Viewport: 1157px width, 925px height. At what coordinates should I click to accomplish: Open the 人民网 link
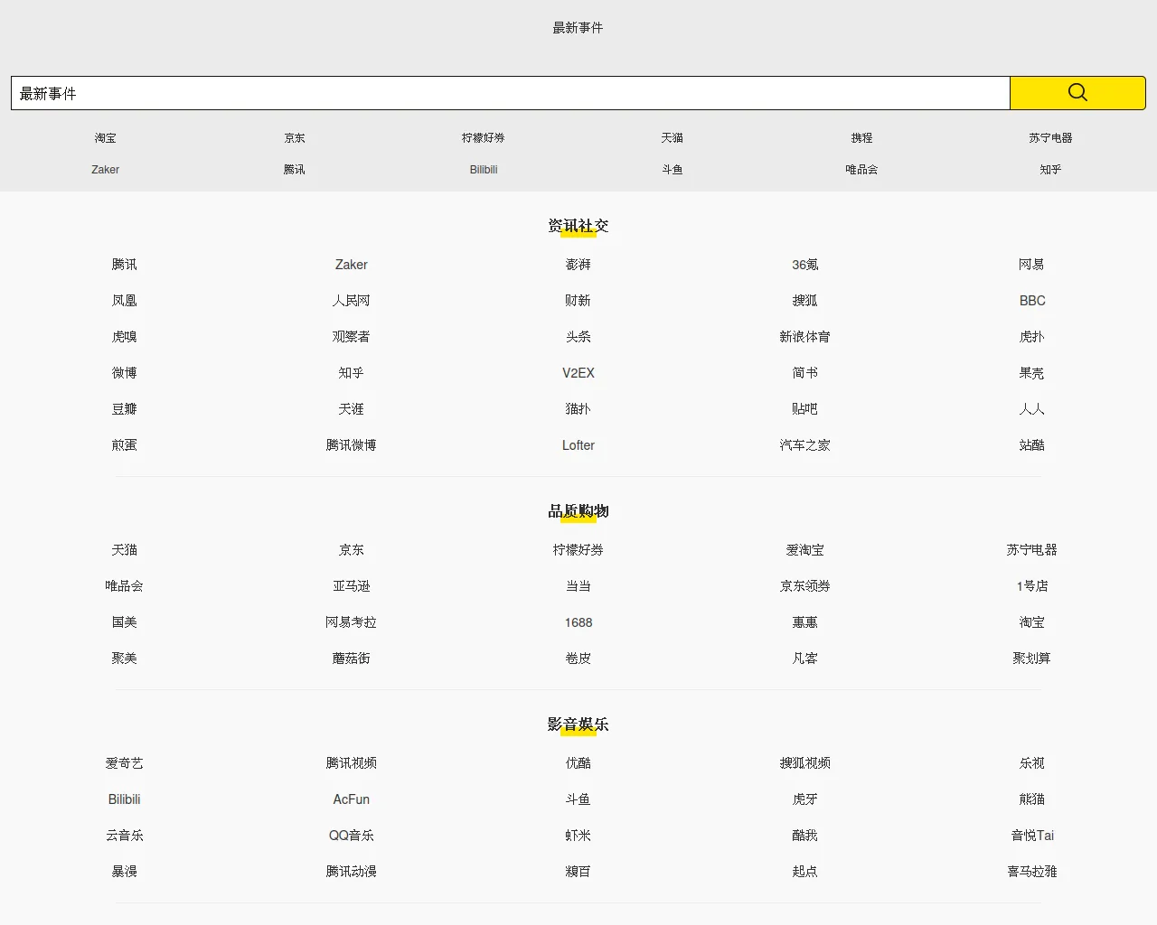tap(352, 301)
